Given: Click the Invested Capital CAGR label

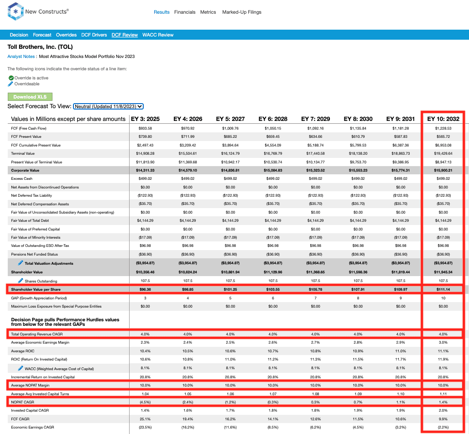Looking at the screenshot, I should [30, 410].
